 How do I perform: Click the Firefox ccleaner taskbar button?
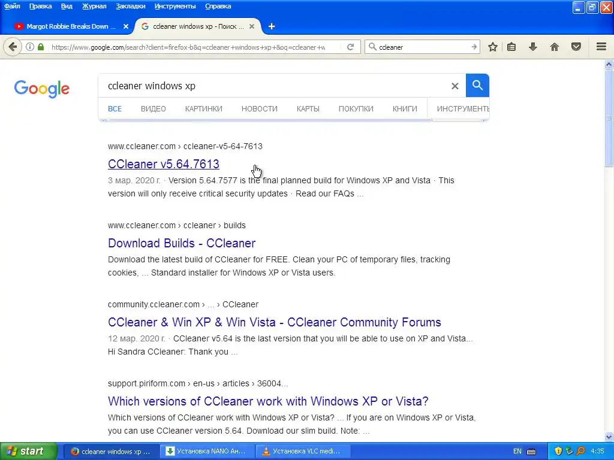pyautogui.click(x=112, y=452)
